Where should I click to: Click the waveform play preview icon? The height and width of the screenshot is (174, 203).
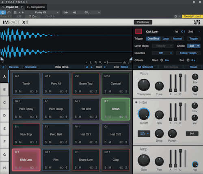point(86,62)
